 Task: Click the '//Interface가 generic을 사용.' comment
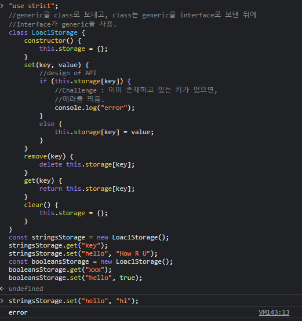[63, 24]
